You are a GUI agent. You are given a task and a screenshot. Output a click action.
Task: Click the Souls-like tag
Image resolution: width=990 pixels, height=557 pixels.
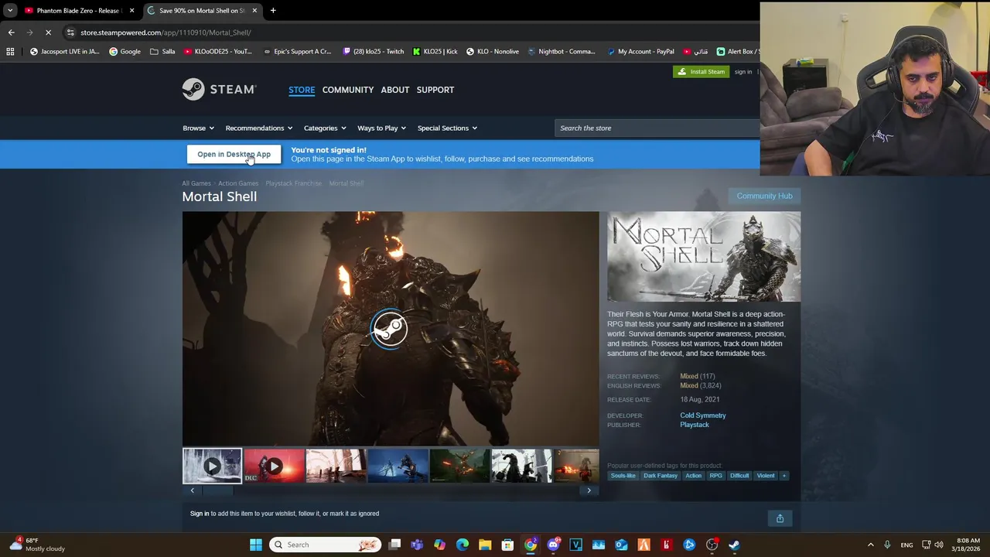(x=623, y=476)
